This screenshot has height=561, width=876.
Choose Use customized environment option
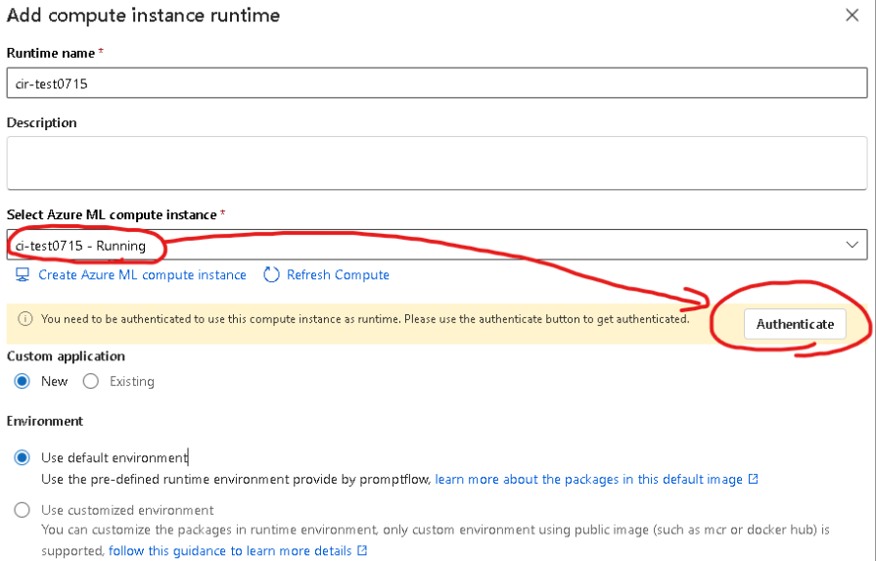pyautogui.click(x=23, y=510)
